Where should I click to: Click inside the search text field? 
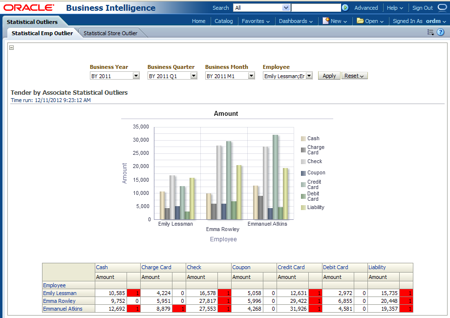pyautogui.click(x=316, y=8)
